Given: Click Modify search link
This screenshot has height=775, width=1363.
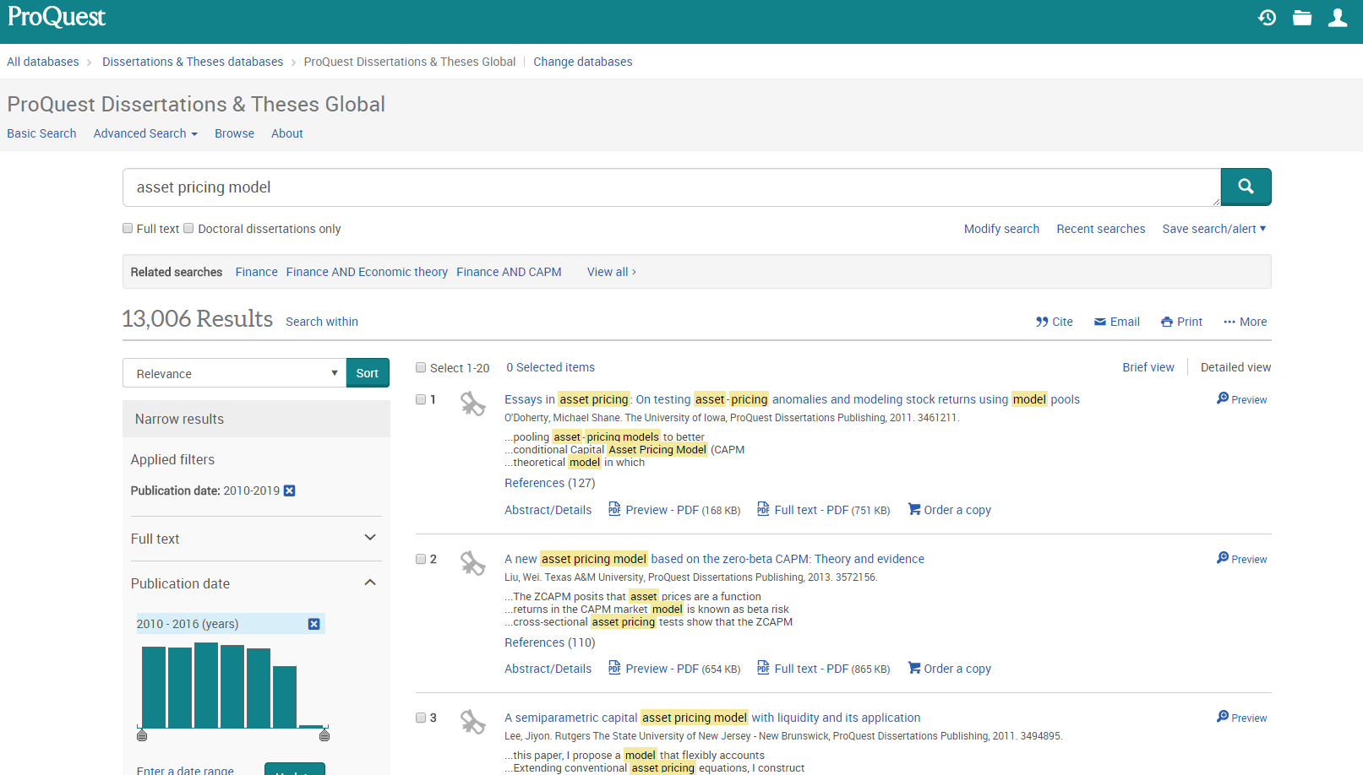Looking at the screenshot, I should (1001, 229).
